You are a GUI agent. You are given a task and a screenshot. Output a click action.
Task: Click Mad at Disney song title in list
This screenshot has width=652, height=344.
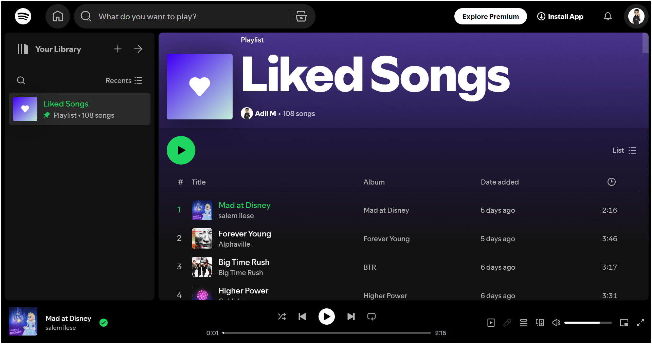pos(244,205)
